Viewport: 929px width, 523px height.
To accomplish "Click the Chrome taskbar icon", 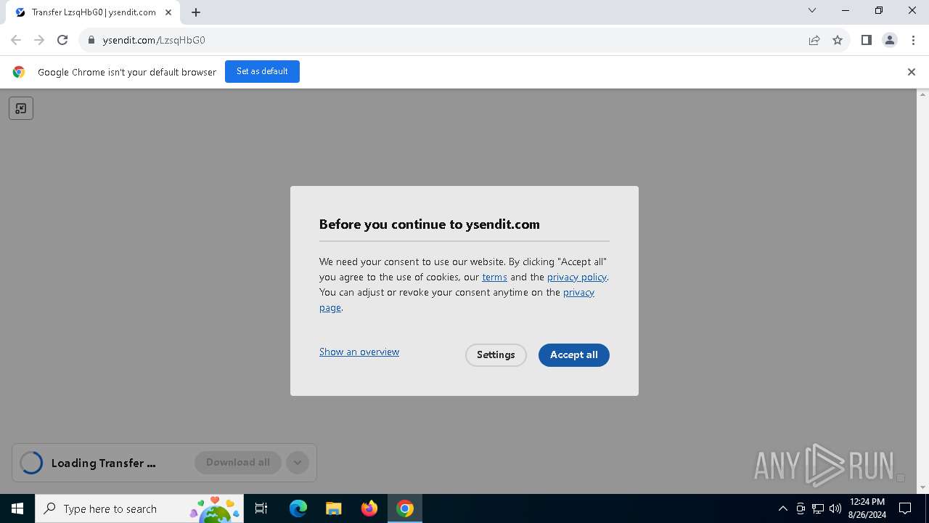I will pos(405,508).
